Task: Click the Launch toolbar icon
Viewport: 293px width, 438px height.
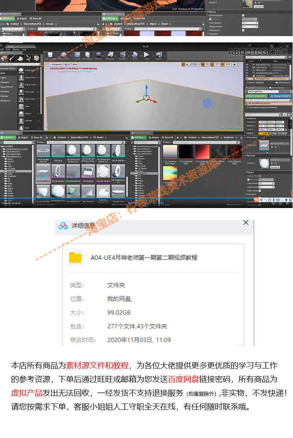Action: coord(159,56)
